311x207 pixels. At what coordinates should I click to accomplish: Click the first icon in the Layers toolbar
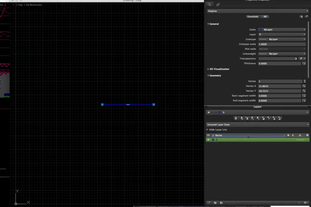pyautogui.click(x=236, y=118)
